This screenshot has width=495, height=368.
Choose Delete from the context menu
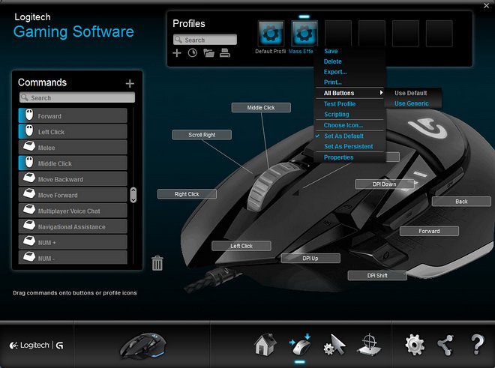pos(333,61)
